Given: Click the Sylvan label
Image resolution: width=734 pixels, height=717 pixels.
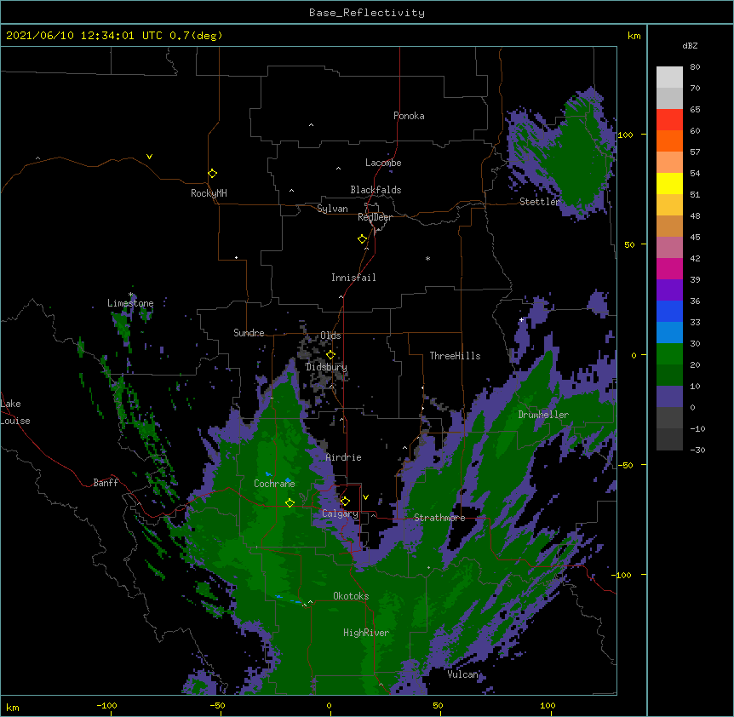Looking at the screenshot, I should tap(332, 209).
